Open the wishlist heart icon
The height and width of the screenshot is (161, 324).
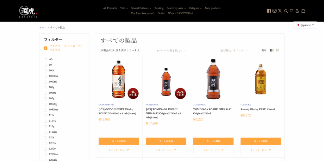(x=291, y=11)
